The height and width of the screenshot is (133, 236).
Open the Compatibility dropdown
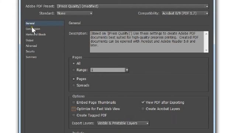[185, 13]
